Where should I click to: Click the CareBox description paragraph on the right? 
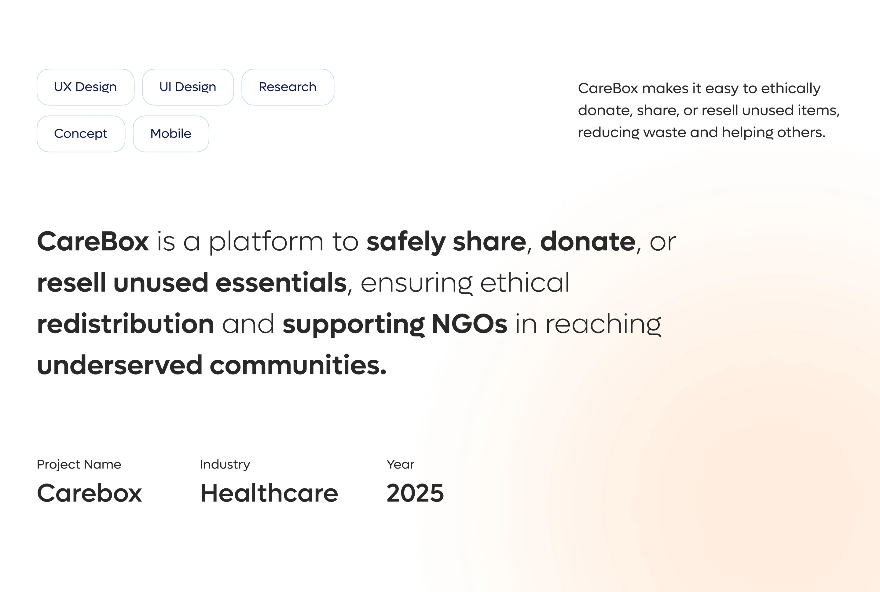coord(708,110)
